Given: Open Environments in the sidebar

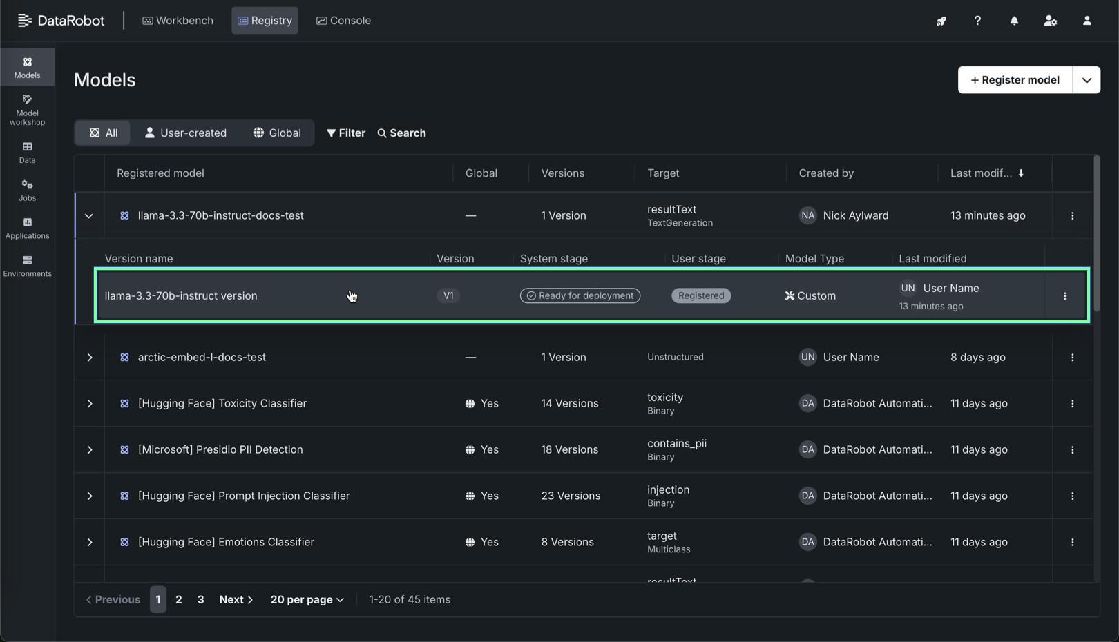Looking at the screenshot, I should (27, 266).
